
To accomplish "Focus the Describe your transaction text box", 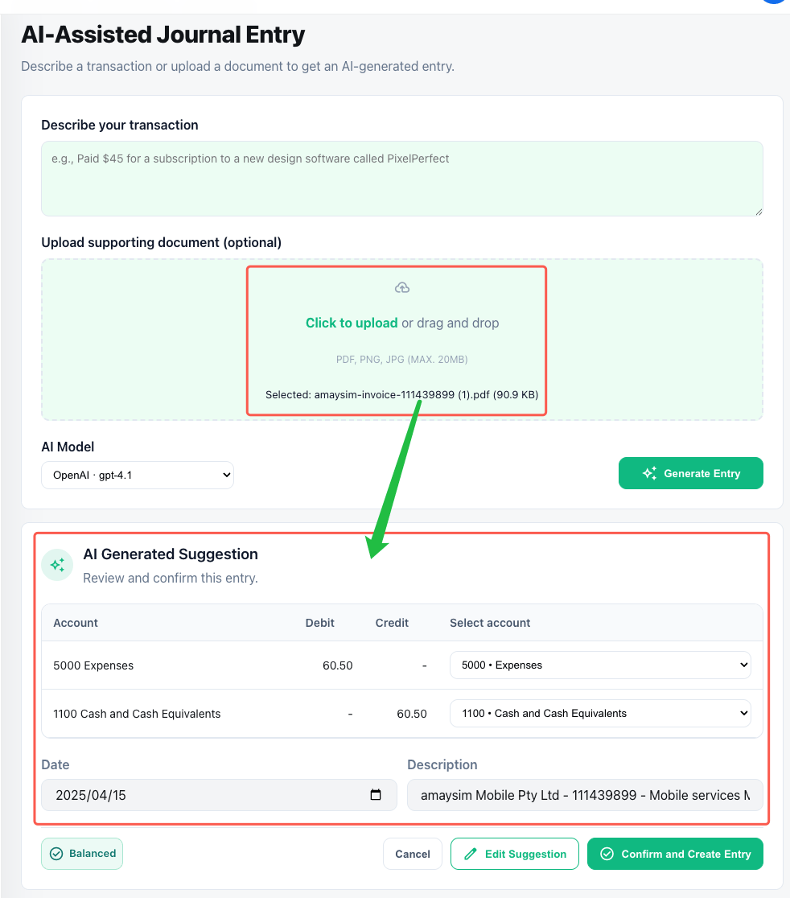I will click(x=402, y=179).
